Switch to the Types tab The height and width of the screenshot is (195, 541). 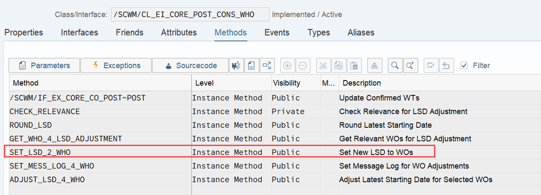319,32
